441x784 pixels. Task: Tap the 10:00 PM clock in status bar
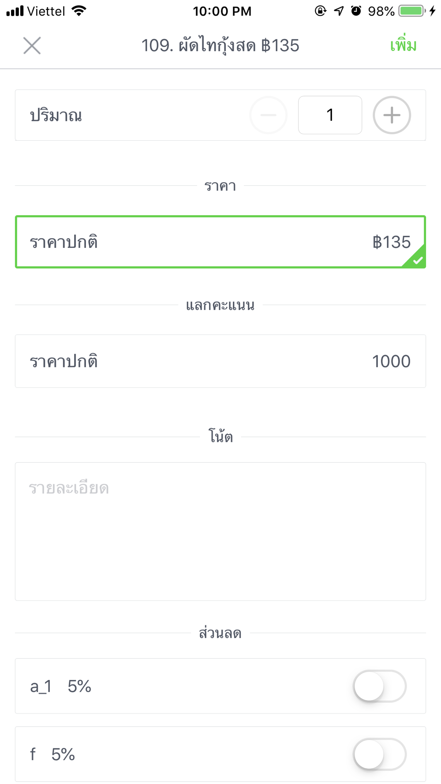[222, 11]
